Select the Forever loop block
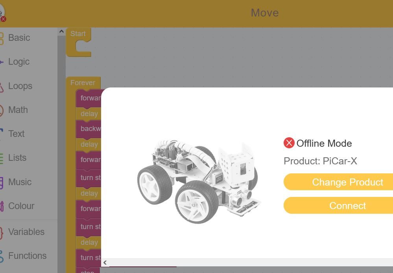 tap(83, 82)
